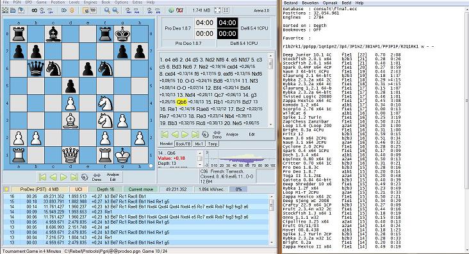This screenshot has width=469, height=254.
Task: Go forward one move in movelist panel
Action: [185, 134]
